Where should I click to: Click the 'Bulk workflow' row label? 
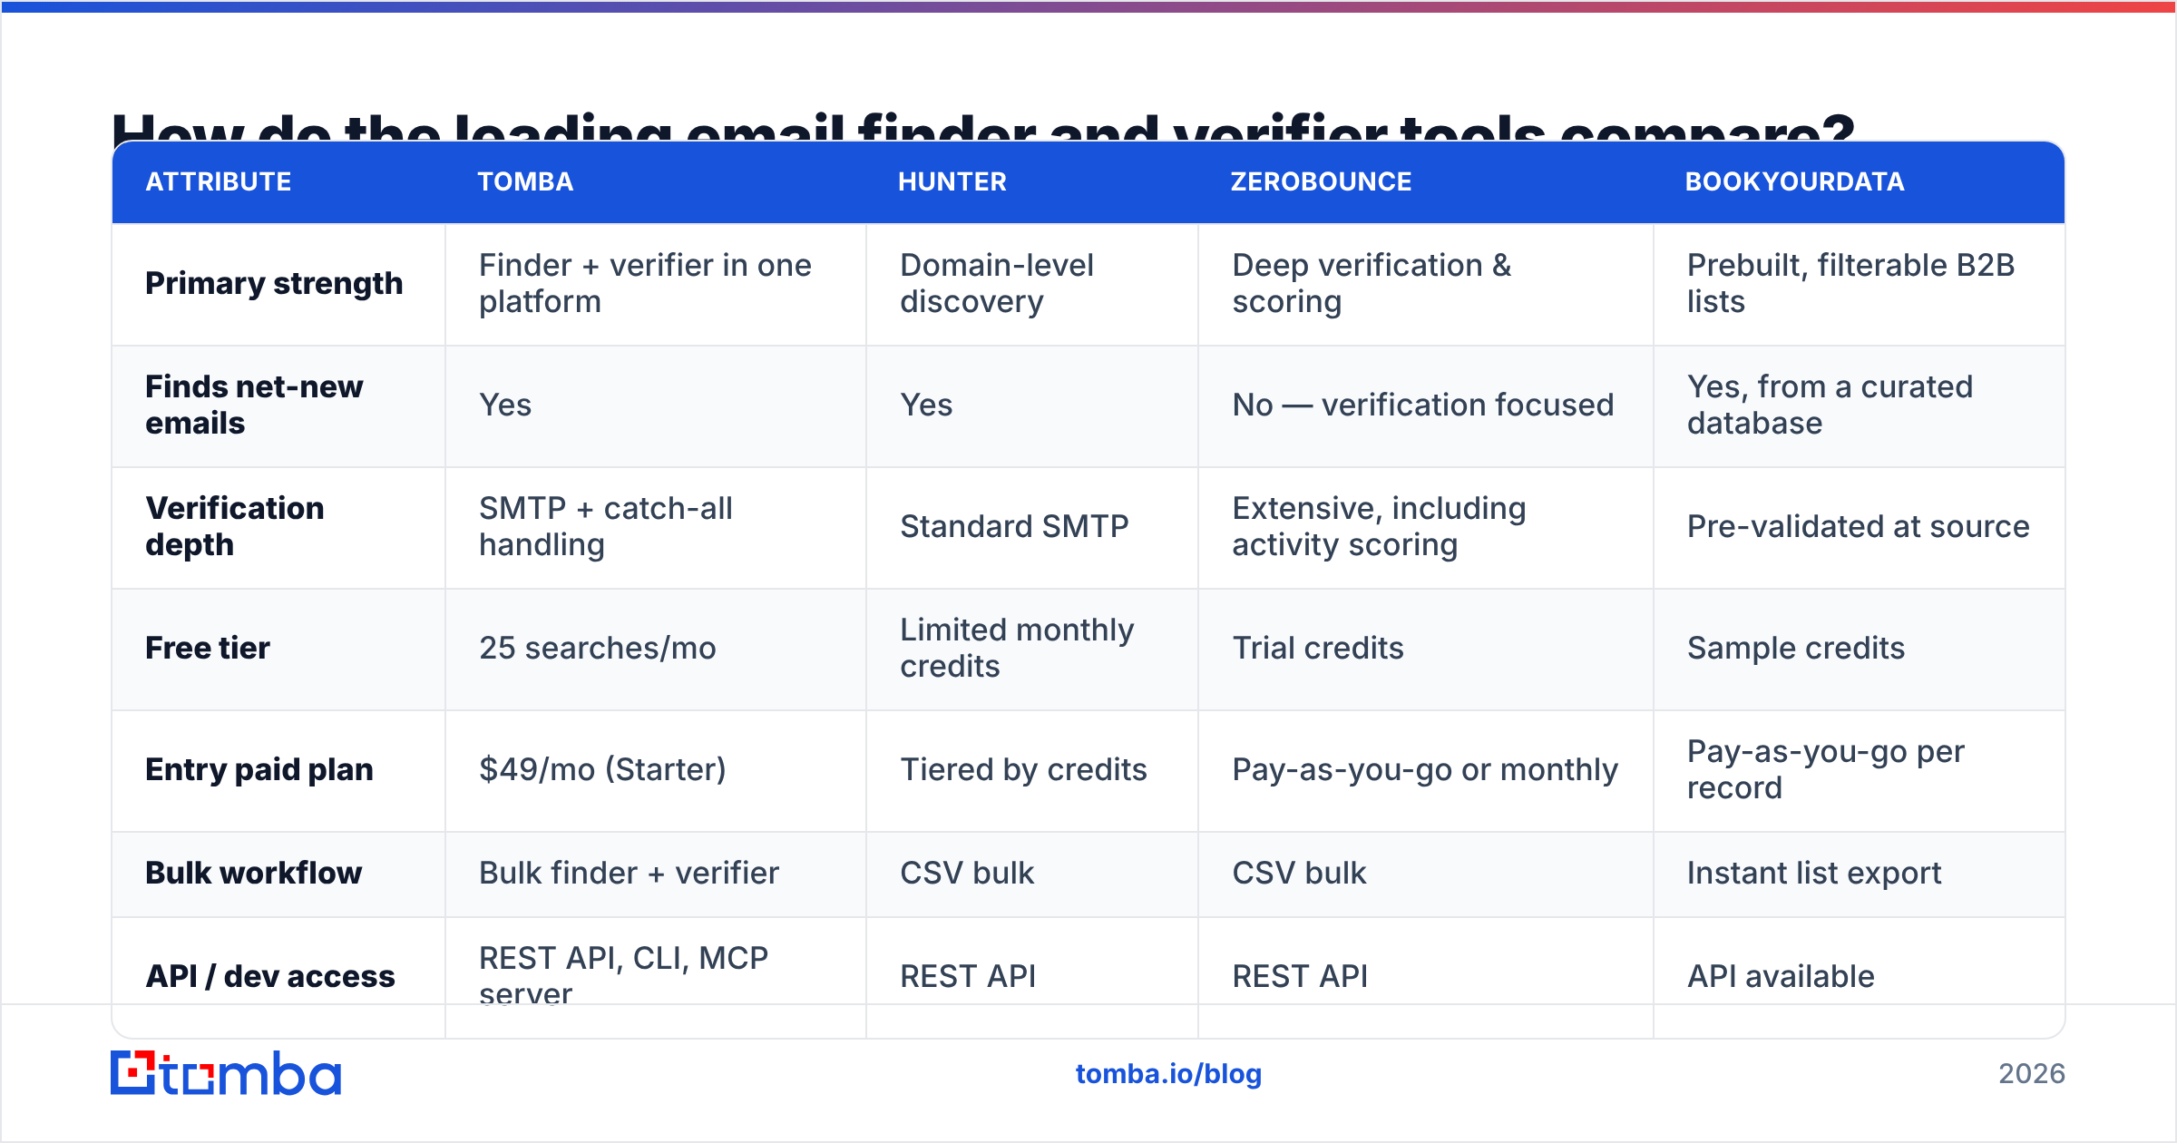[x=254, y=874]
